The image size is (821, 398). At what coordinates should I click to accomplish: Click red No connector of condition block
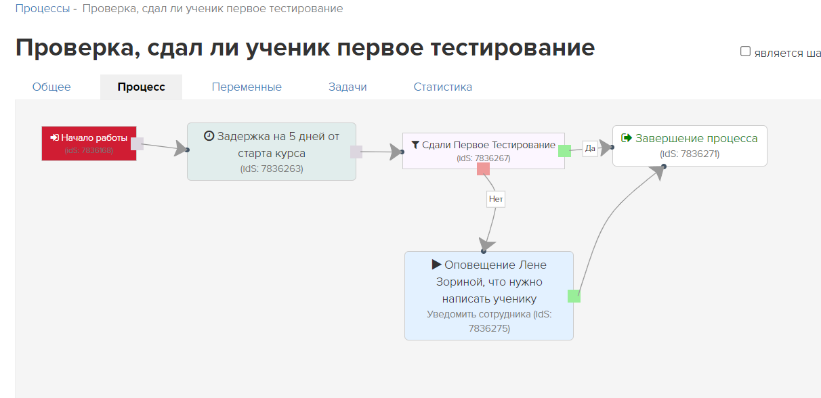tap(483, 169)
